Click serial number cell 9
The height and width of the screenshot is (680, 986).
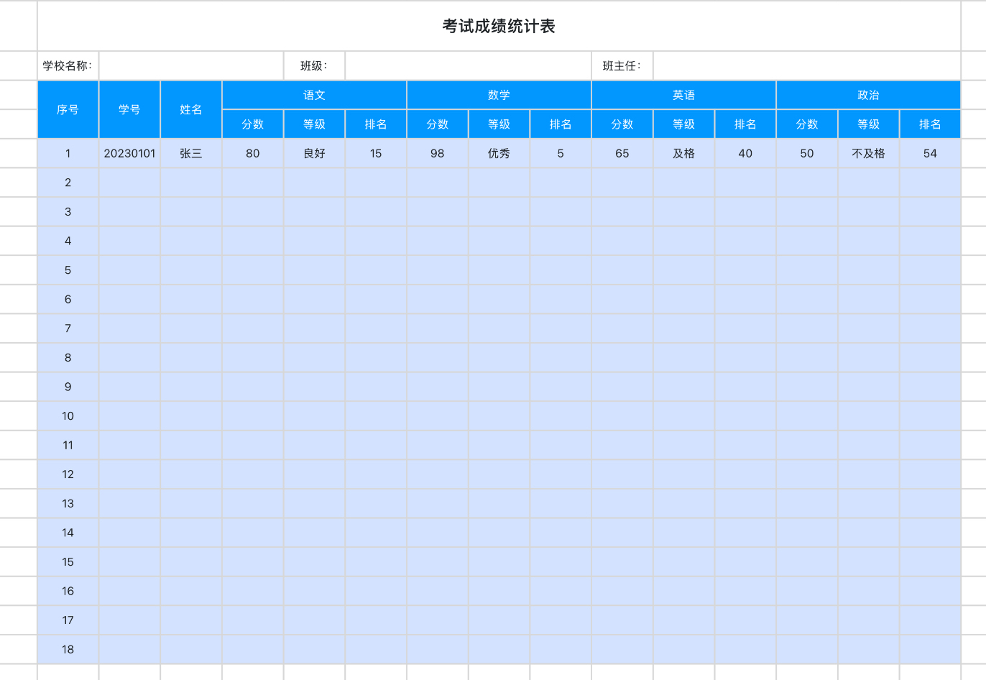[68, 387]
